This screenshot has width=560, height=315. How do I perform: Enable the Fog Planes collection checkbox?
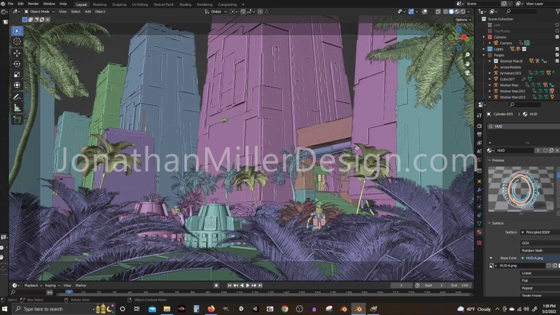pos(557,31)
